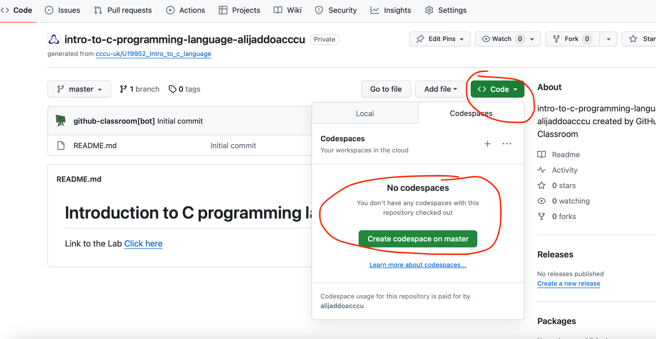Image resolution: width=656 pixels, height=339 pixels.
Task: Open the template repository link cccu-uk/U19952_Intro_to_c_language
Action: pyautogui.click(x=153, y=54)
